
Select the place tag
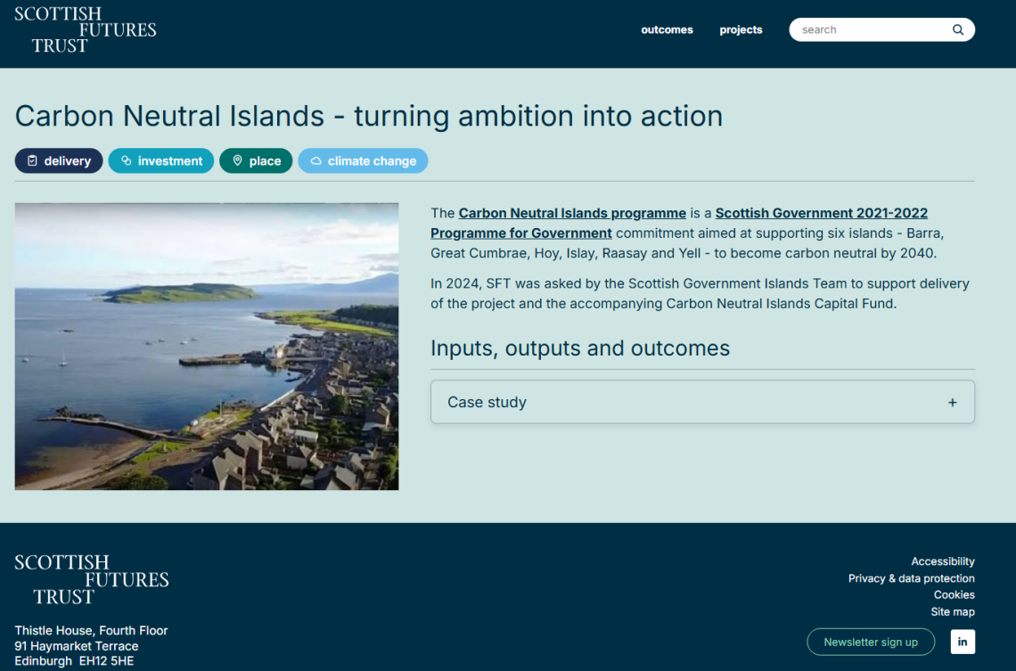[256, 160]
